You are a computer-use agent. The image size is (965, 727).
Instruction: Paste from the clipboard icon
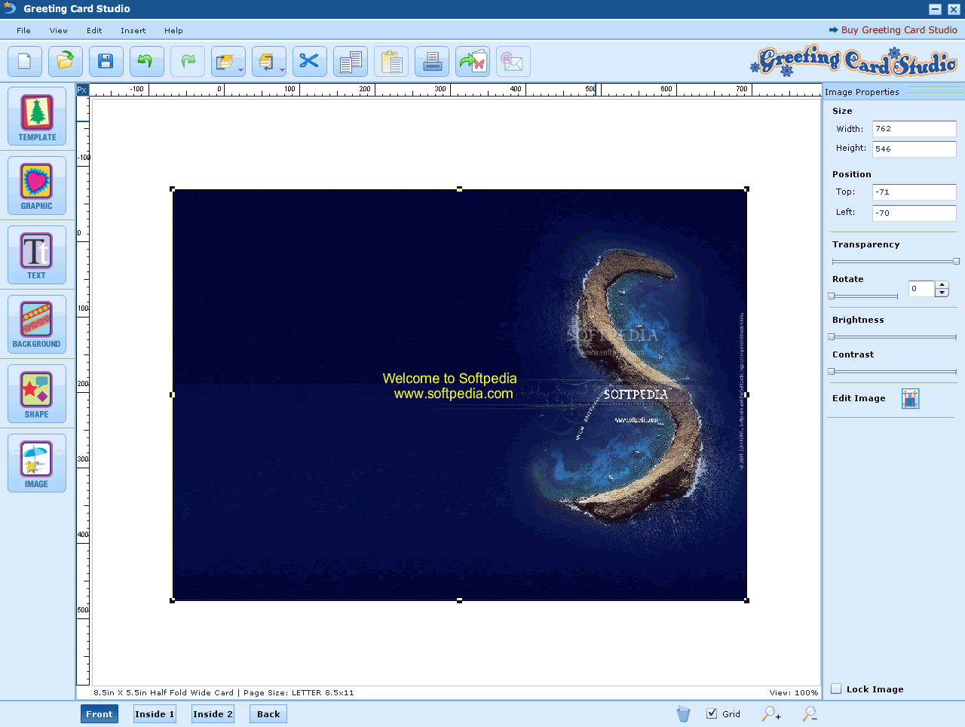pos(391,61)
